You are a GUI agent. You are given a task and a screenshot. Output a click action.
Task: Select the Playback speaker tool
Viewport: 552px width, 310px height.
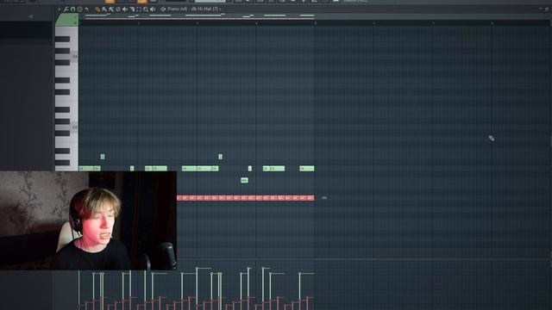pyautogui.click(x=153, y=9)
